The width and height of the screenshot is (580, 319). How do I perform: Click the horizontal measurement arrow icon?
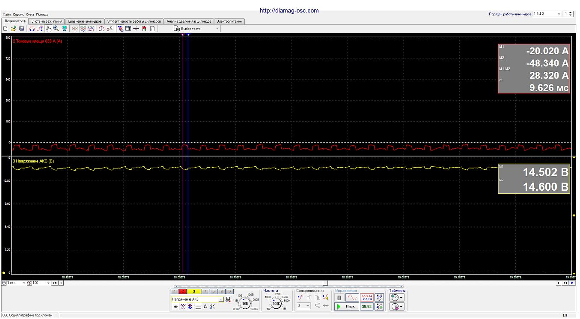click(x=32, y=29)
